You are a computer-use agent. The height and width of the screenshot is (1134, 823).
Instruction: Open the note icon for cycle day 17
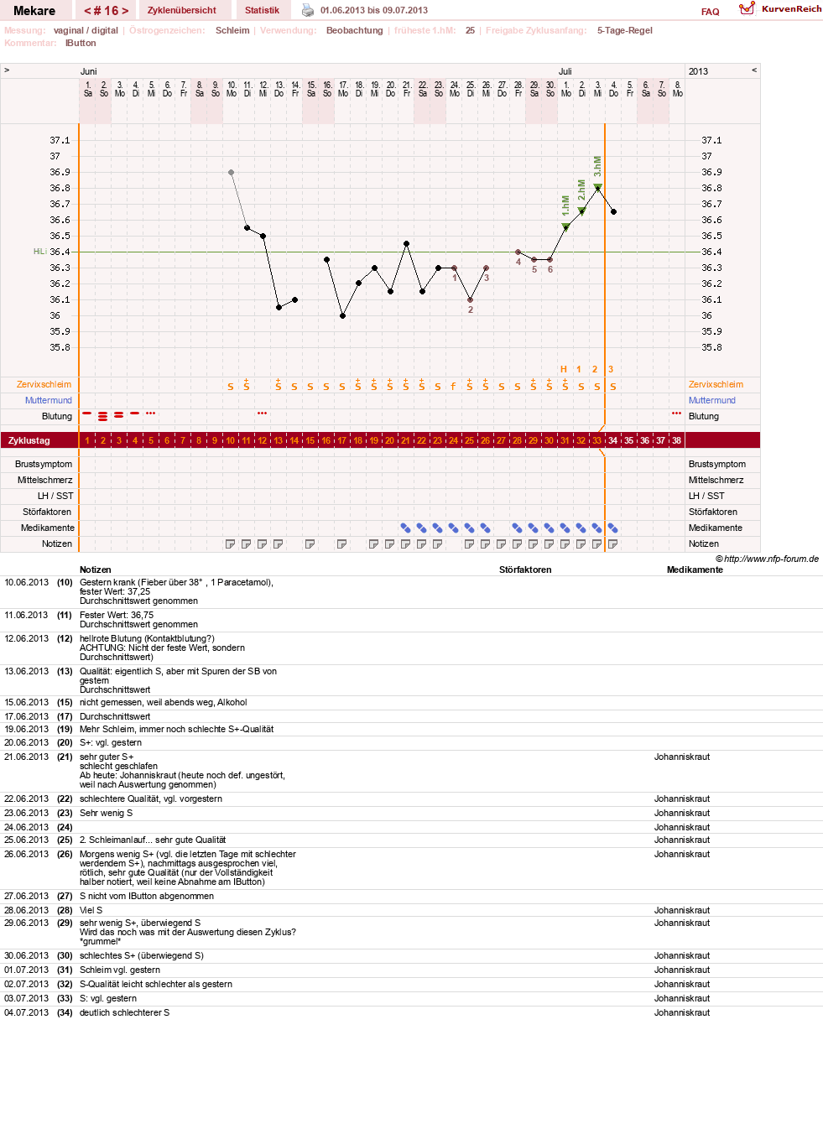click(x=342, y=544)
